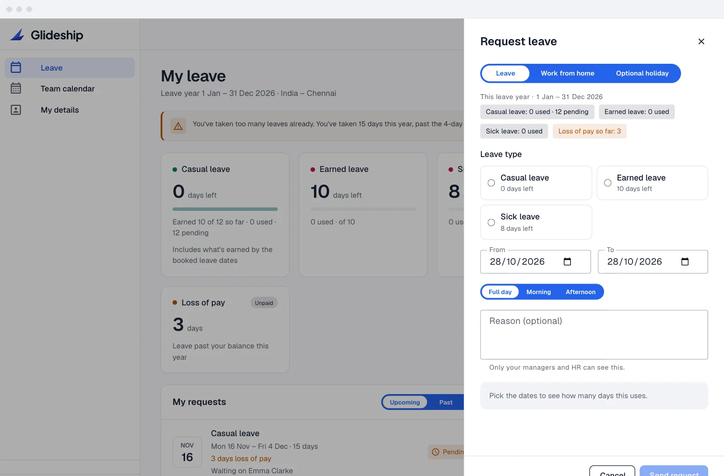Open My details in the sidebar
The image size is (724, 476).
(70, 110)
